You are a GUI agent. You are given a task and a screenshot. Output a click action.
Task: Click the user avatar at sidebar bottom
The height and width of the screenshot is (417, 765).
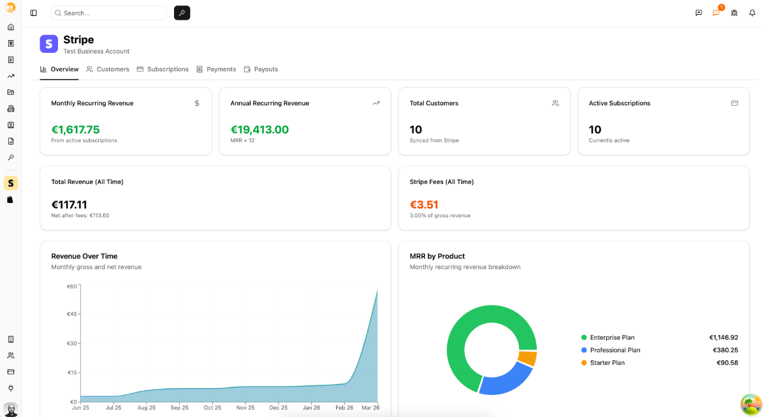click(10, 409)
